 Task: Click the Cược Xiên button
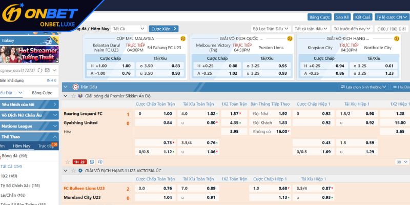point(163,29)
